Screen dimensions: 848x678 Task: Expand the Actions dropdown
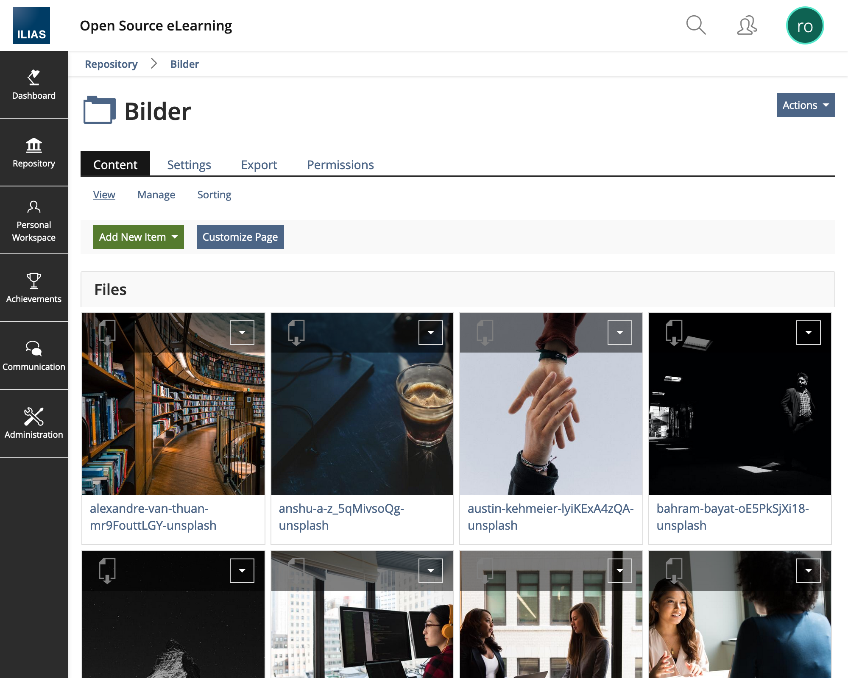(x=805, y=105)
